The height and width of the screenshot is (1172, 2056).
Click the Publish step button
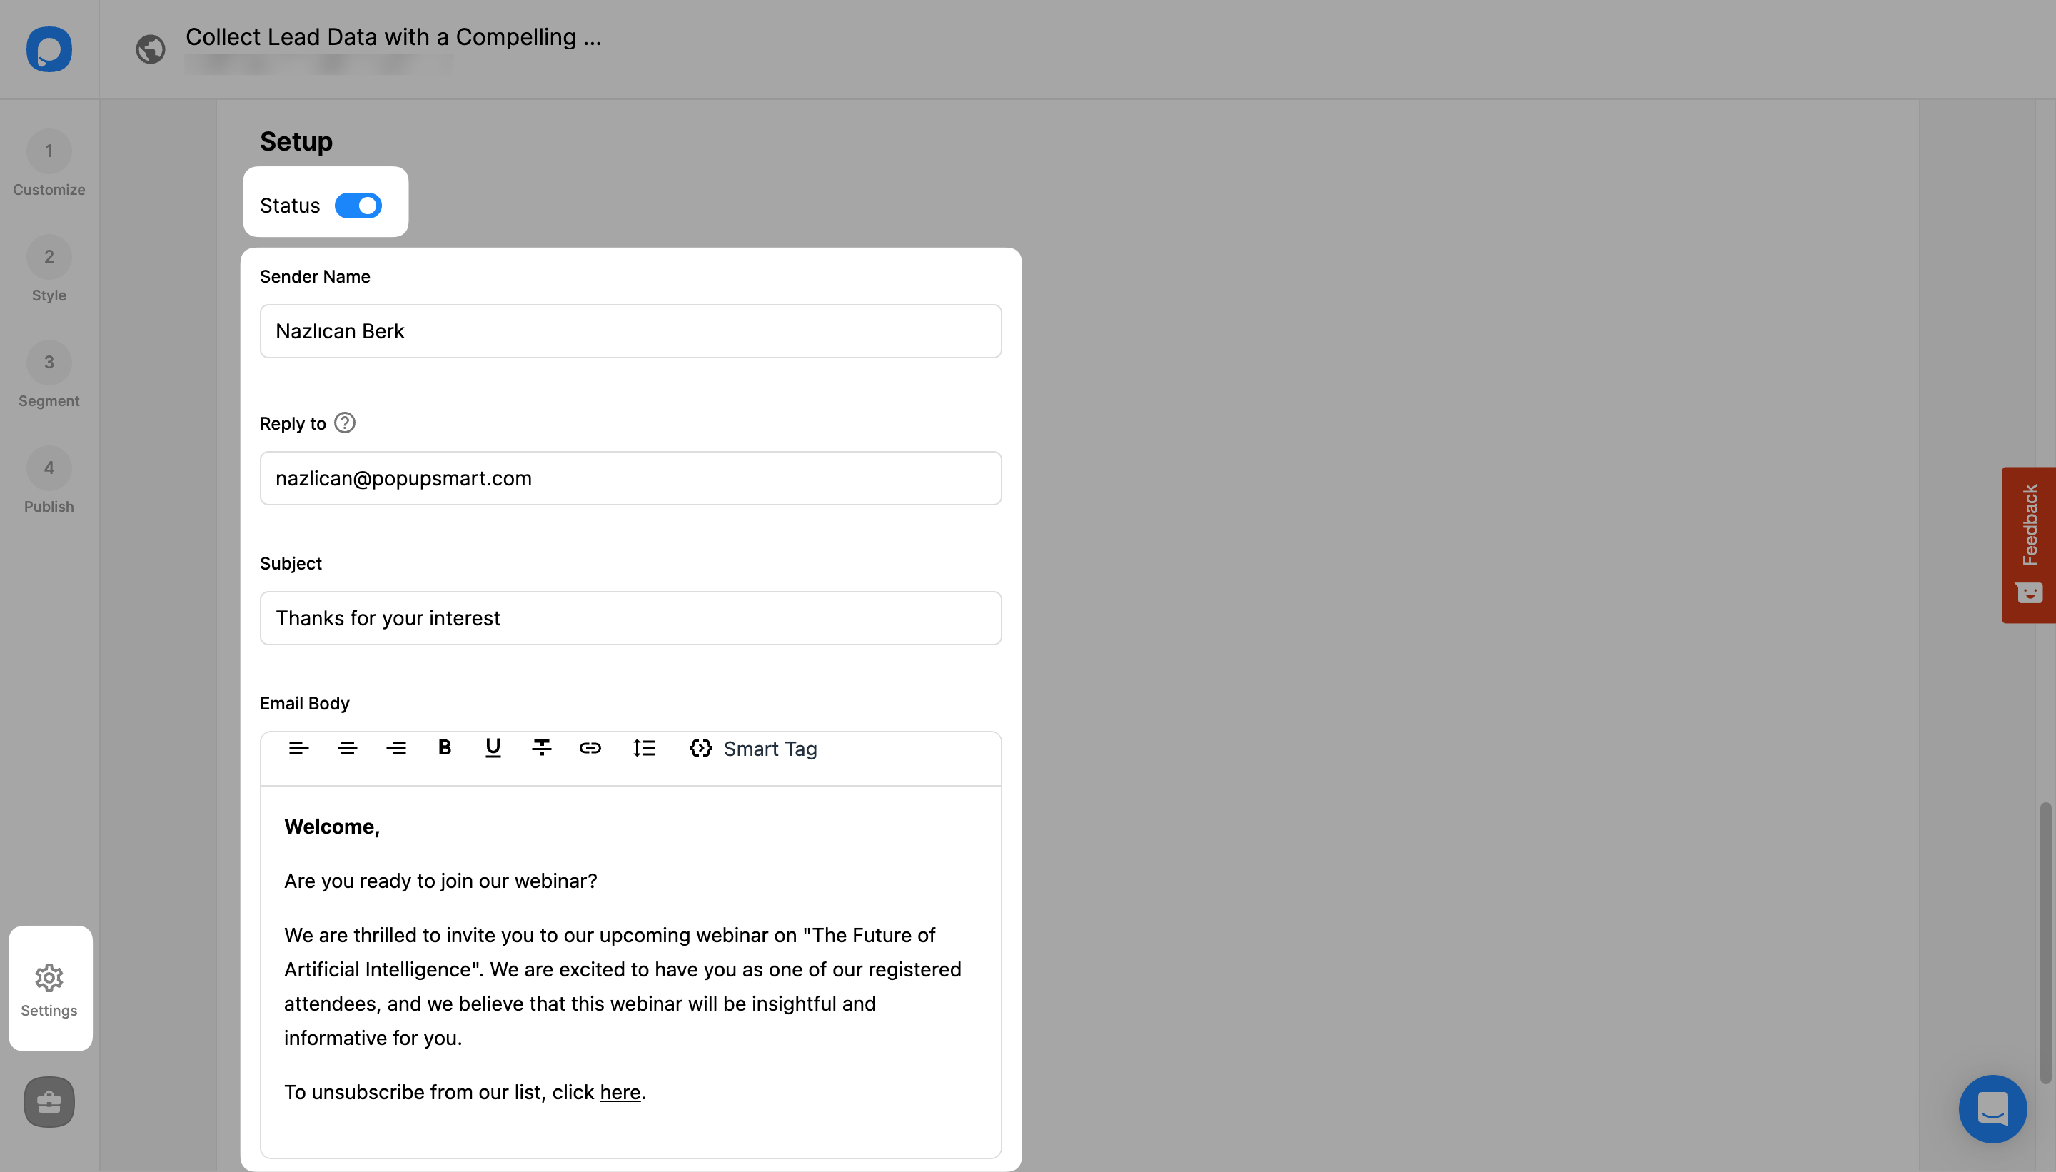[x=48, y=468]
